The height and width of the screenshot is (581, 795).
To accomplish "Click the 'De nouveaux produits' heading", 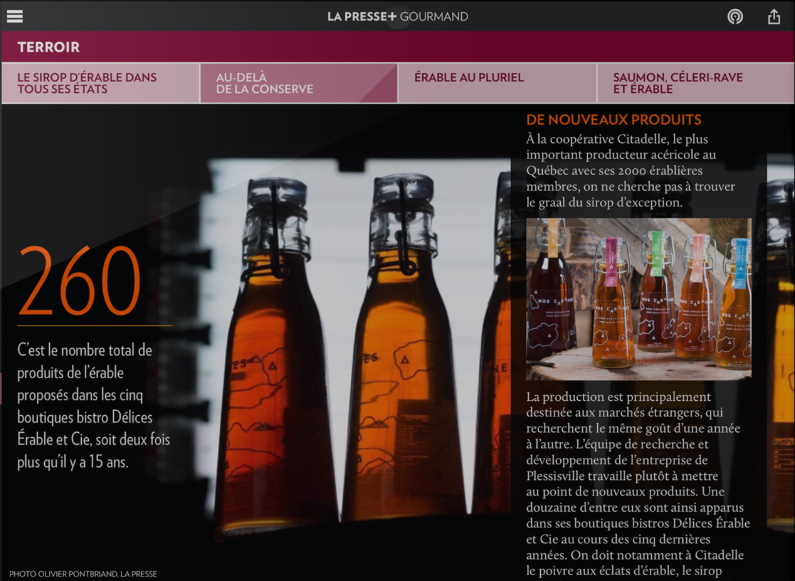I will tap(614, 120).
